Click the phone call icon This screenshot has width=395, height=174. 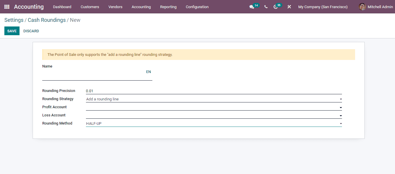[x=266, y=7]
